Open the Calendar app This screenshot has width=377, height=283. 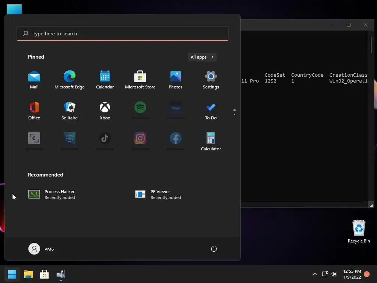(x=105, y=80)
